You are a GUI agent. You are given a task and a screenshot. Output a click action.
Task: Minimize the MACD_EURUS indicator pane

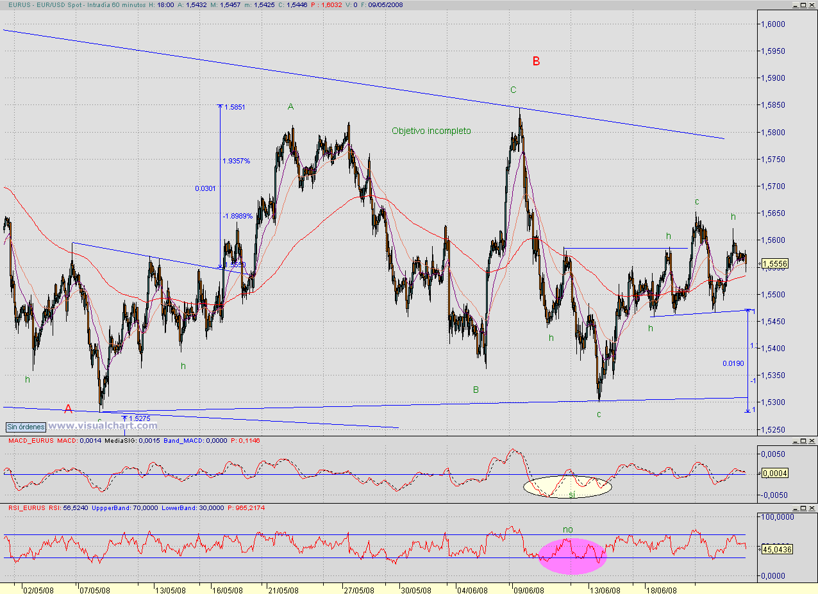coord(796,441)
